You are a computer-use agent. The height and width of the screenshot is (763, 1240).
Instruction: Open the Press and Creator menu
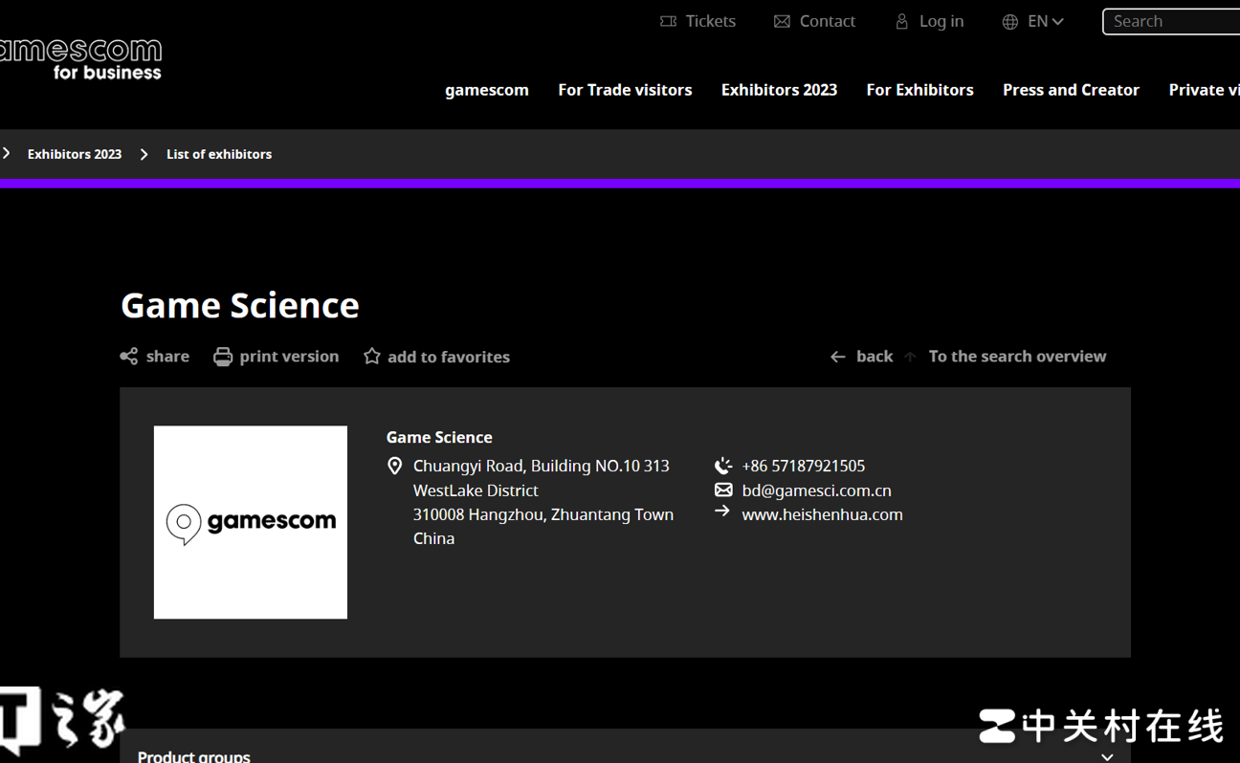pyautogui.click(x=1071, y=90)
